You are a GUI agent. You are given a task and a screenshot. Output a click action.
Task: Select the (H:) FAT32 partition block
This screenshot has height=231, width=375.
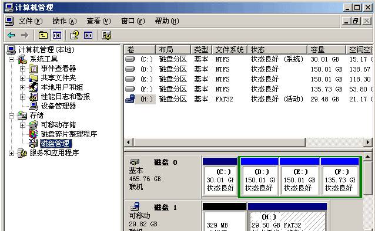coord(287,217)
